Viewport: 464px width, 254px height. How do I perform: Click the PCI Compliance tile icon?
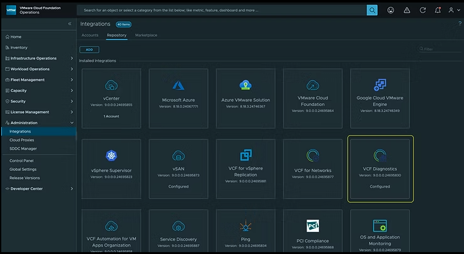point(313,226)
